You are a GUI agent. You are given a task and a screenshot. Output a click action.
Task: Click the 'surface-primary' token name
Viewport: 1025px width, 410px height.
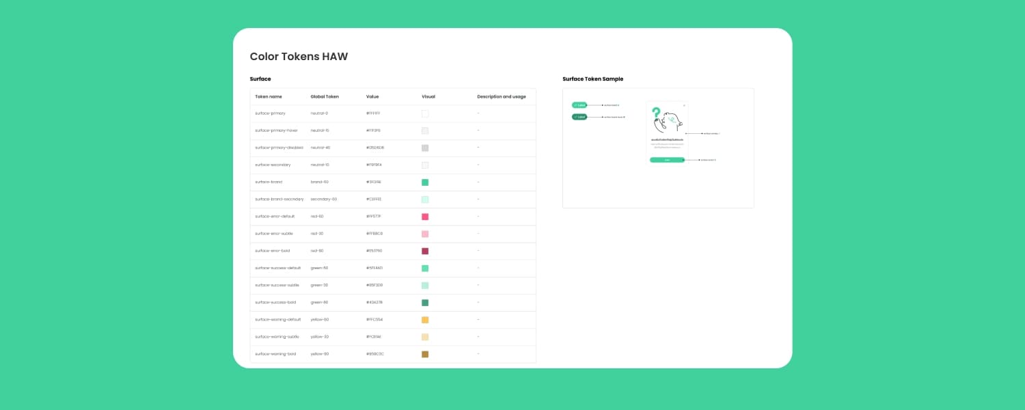[x=270, y=113]
